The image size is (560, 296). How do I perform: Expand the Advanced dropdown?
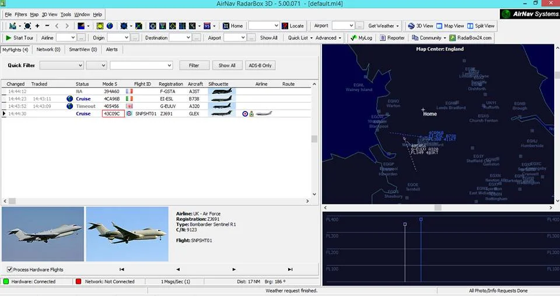pyautogui.click(x=339, y=38)
